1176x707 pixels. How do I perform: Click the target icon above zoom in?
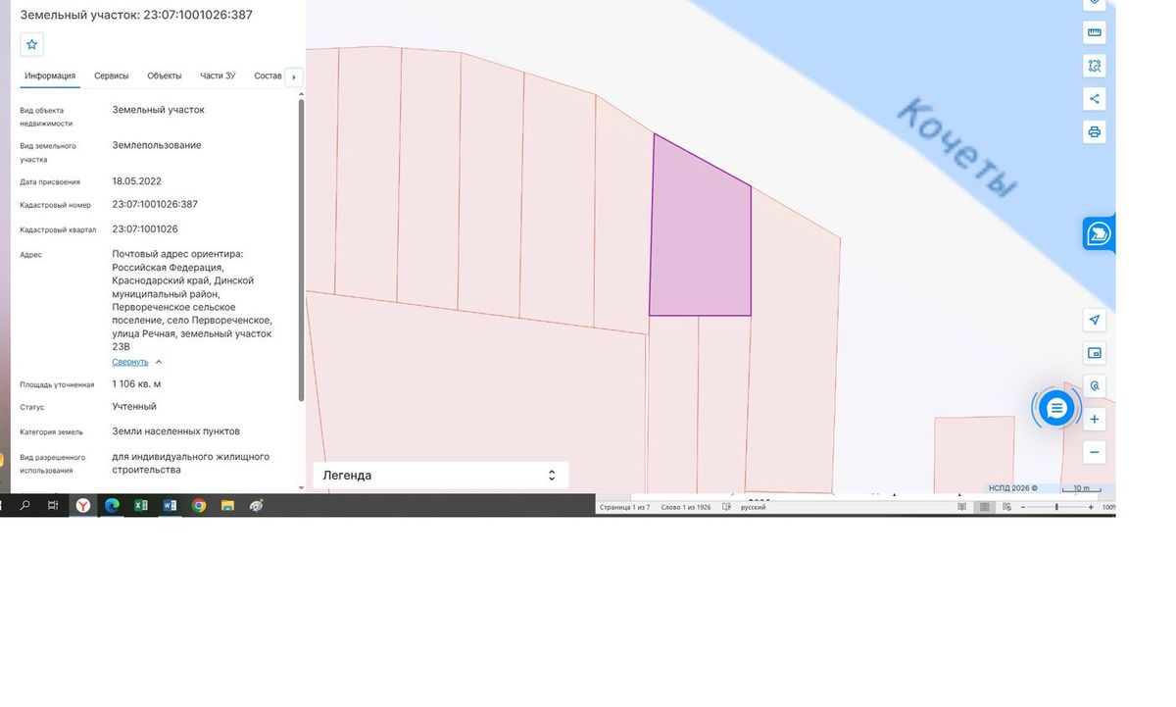pyautogui.click(x=1095, y=385)
